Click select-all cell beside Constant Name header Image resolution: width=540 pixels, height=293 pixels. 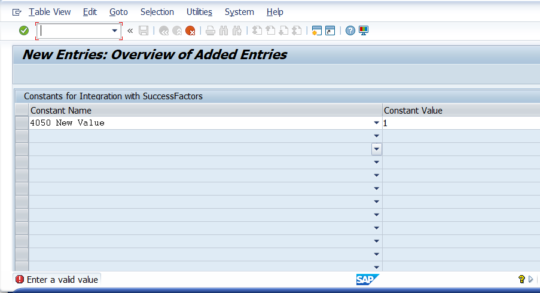[22, 110]
